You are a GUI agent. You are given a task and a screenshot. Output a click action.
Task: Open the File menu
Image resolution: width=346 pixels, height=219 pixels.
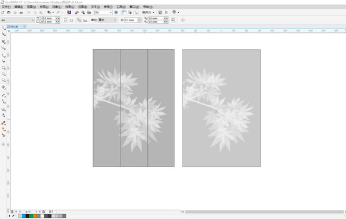click(6, 7)
